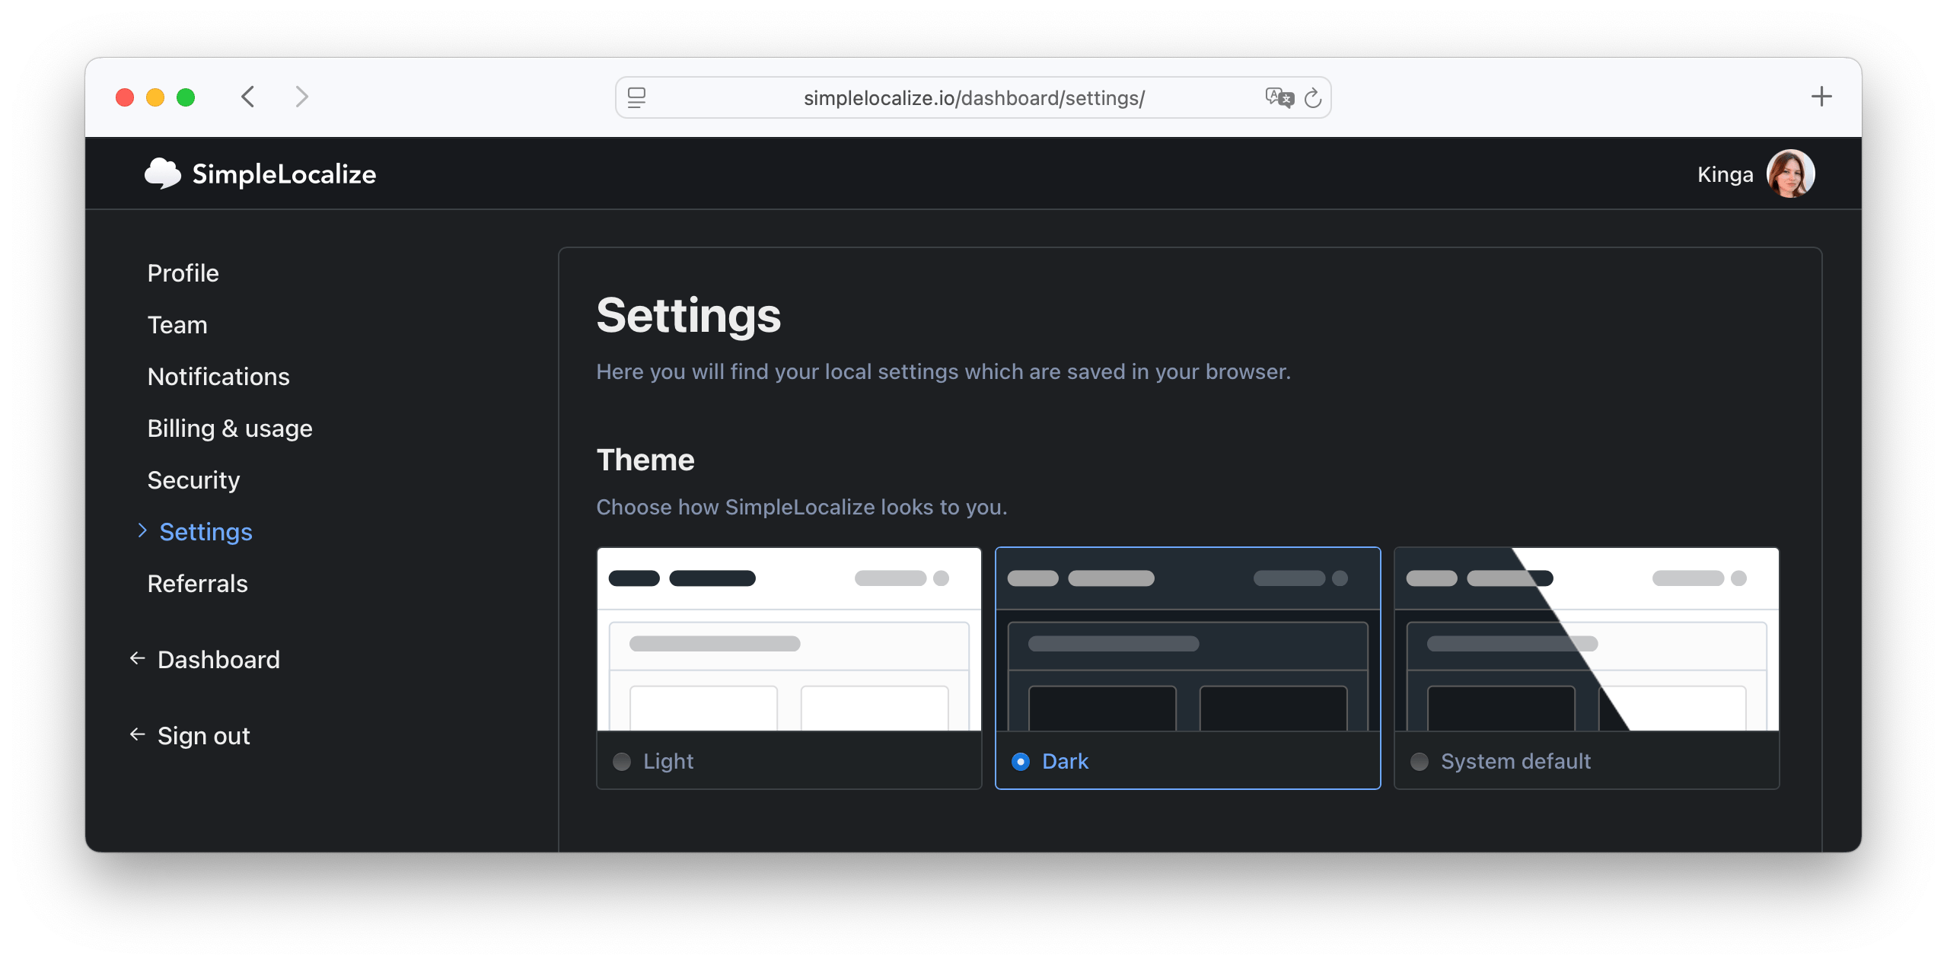Open the Notifications section
The image size is (1947, 965).
click(x=218, y=377)
